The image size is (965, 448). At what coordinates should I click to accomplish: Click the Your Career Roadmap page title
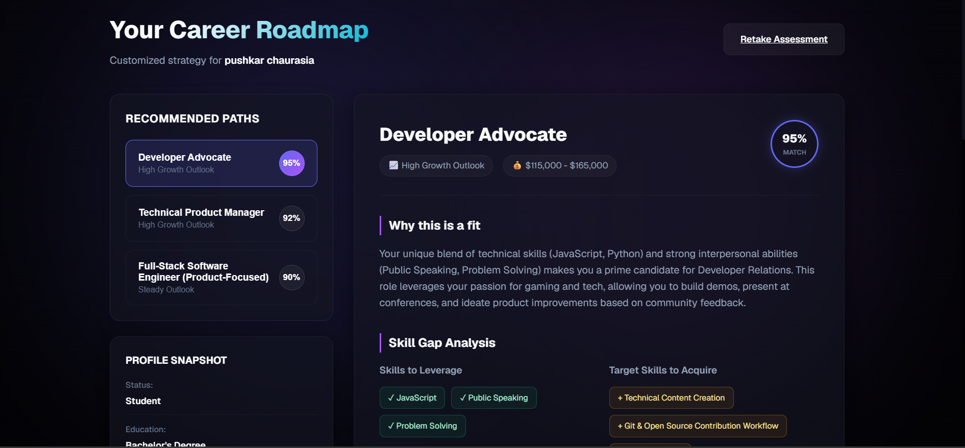pos(239,30)
